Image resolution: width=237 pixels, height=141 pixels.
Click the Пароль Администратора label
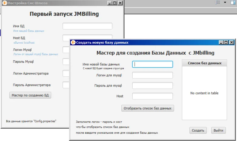[32, 85]
